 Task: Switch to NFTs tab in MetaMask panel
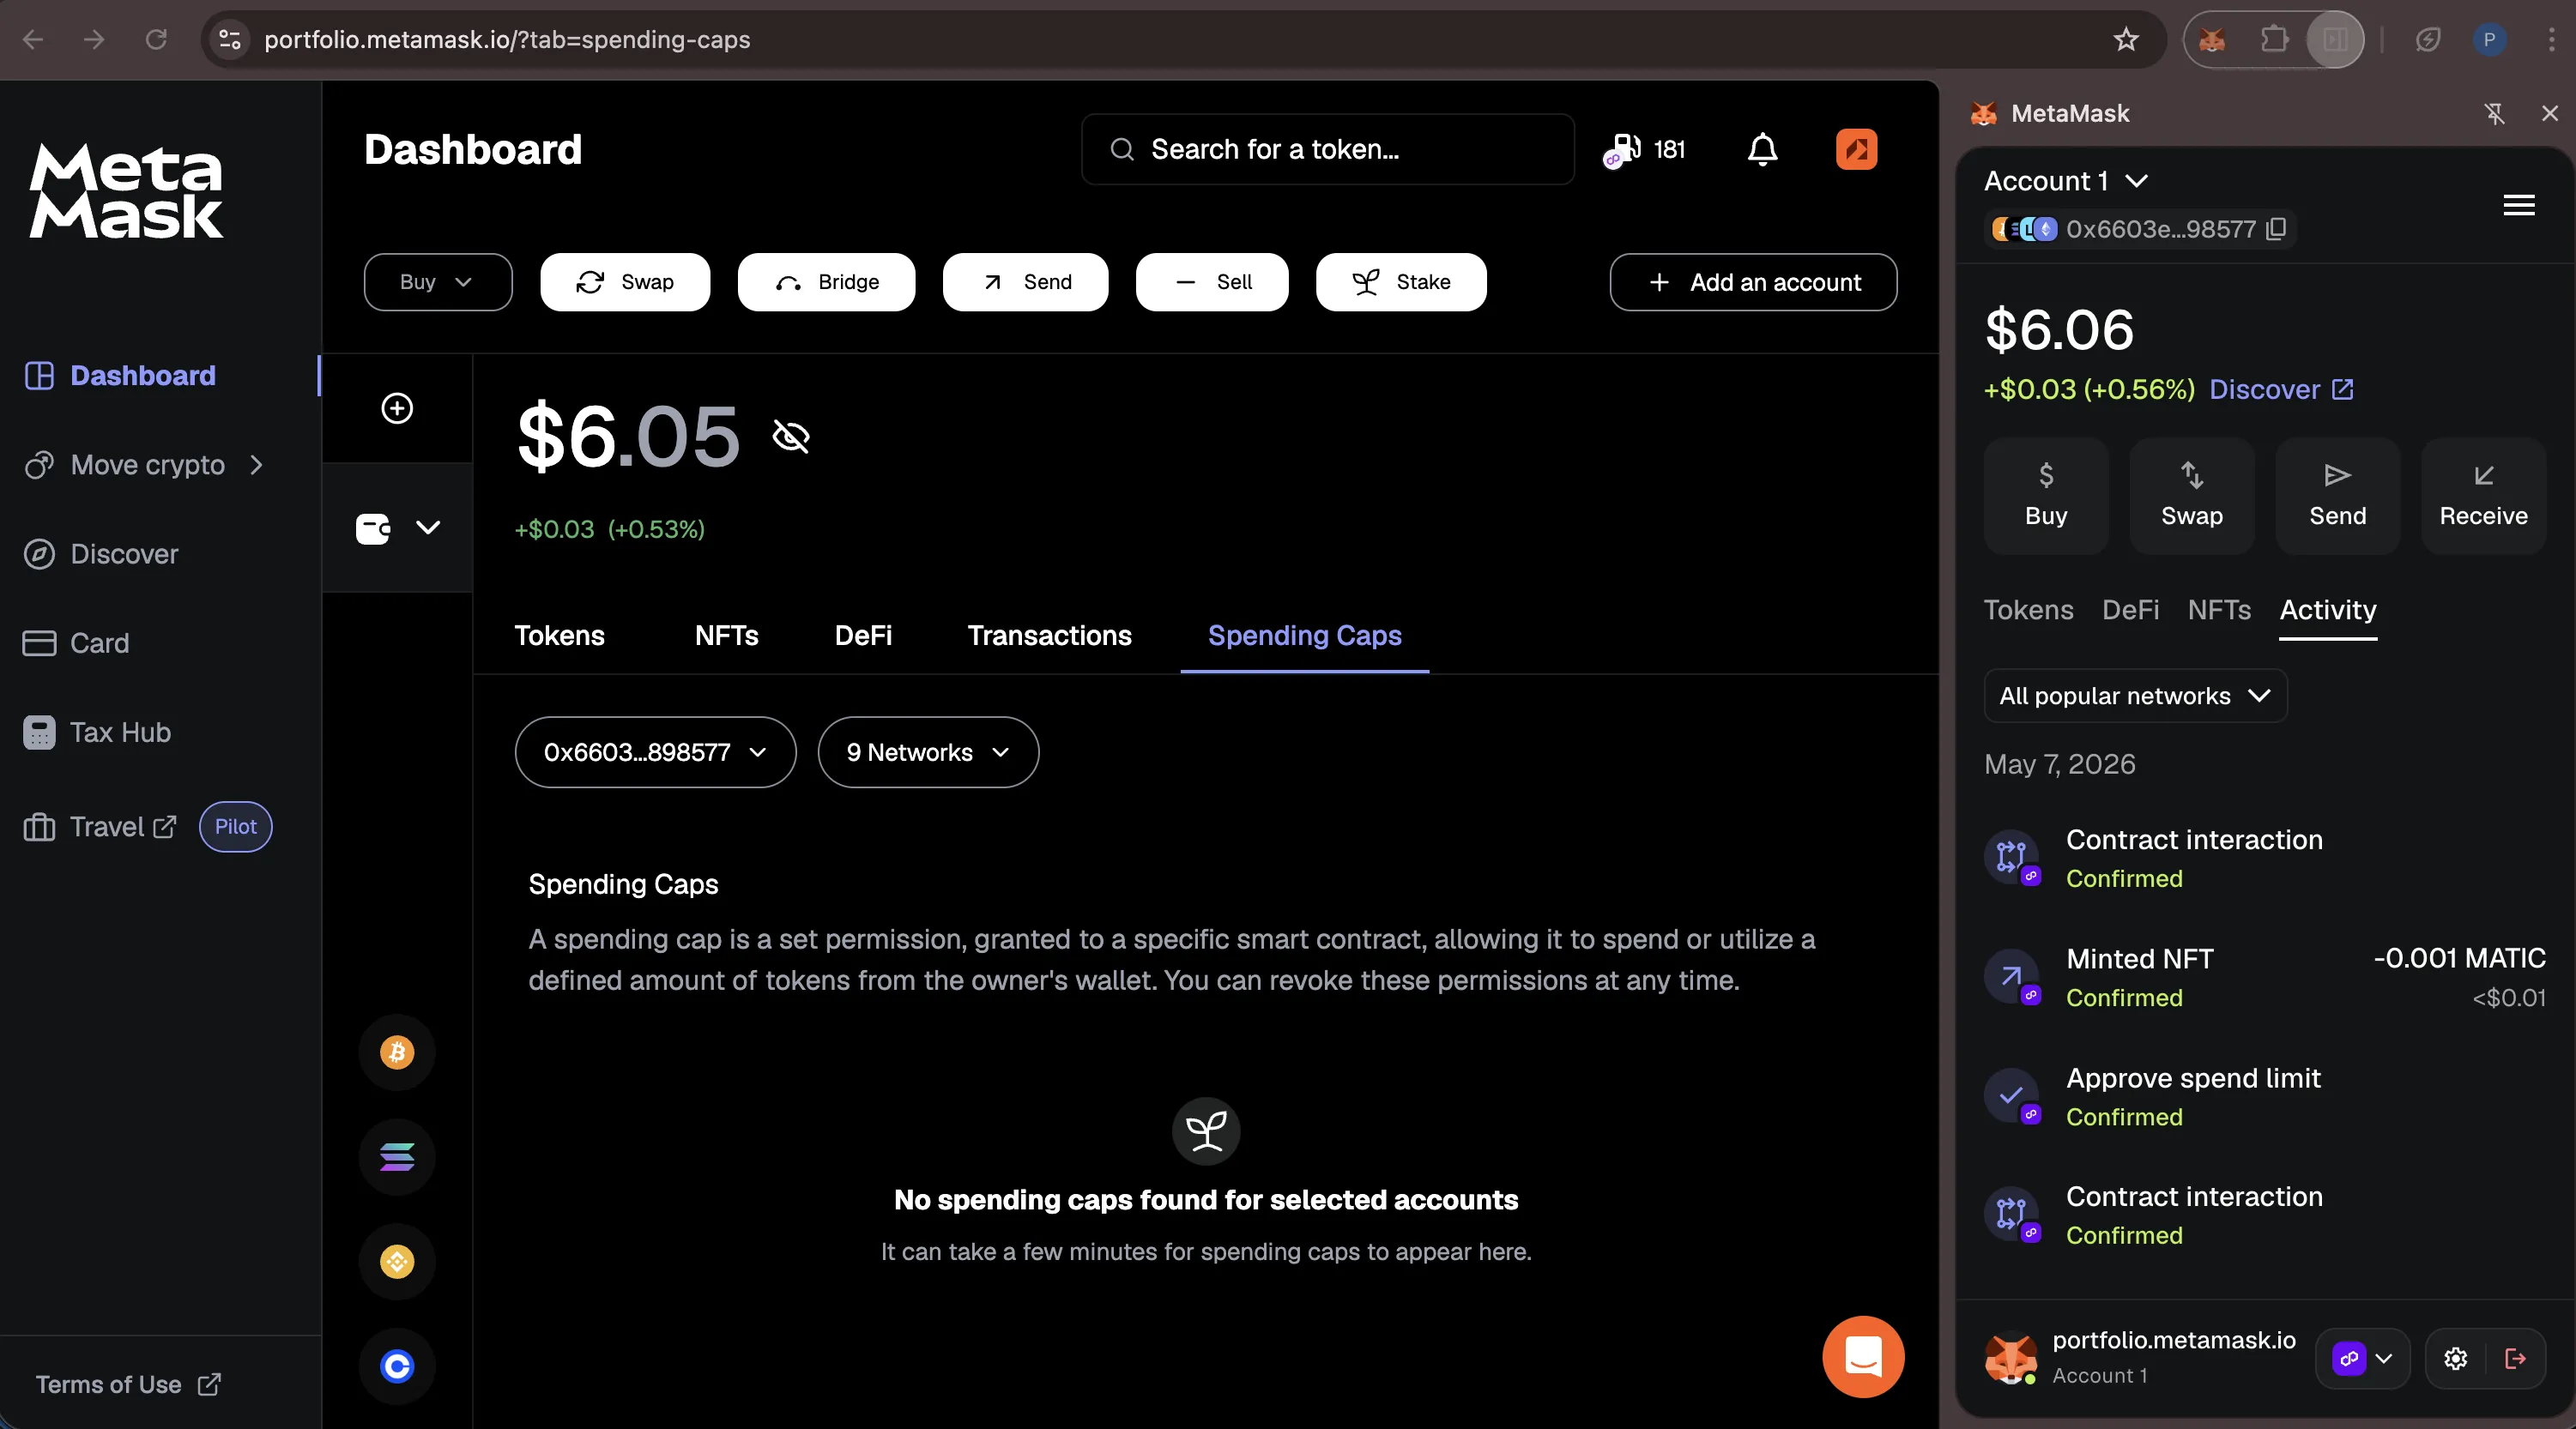tap(2219, 611)
